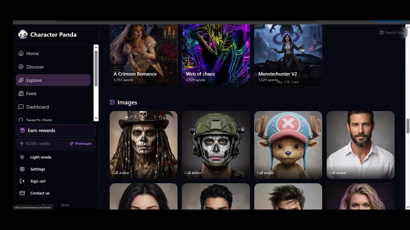410x230 pixels.
Task: Click the "4,924 words" count text
Action: [x=196, y=80]
